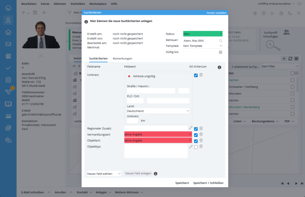Uncheck the KO Kriterium checkbox for Umkreis

(x=196, y=75)
